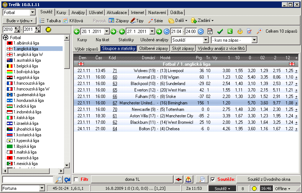Select 1.belgická liga in the league tree
The height and width of the screenshot is (193, 302).
(26, 66)
